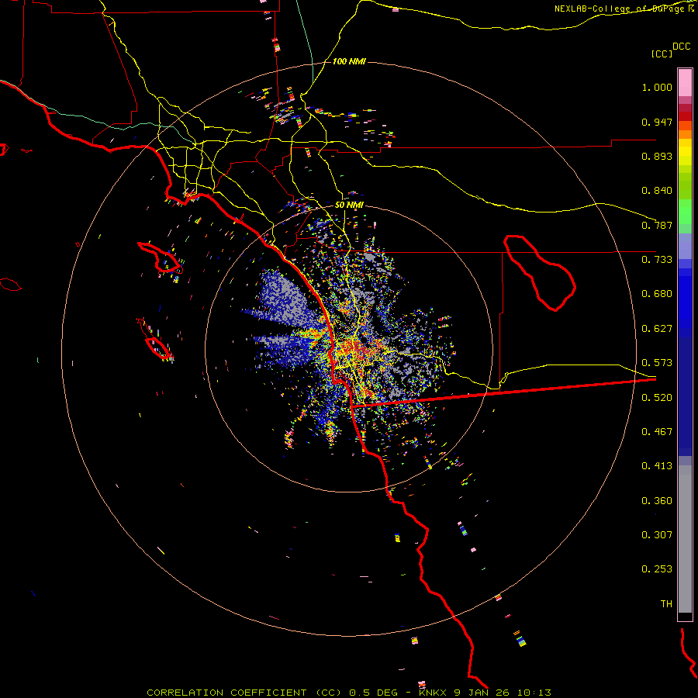Click the 0.787 scale value

(x=657, y=225)
